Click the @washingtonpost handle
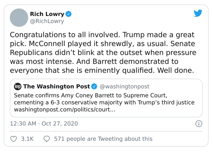This screenshot has height=153, width=213. tap(124, 86)
